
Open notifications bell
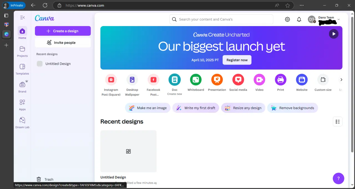click(x=299, y=19)
